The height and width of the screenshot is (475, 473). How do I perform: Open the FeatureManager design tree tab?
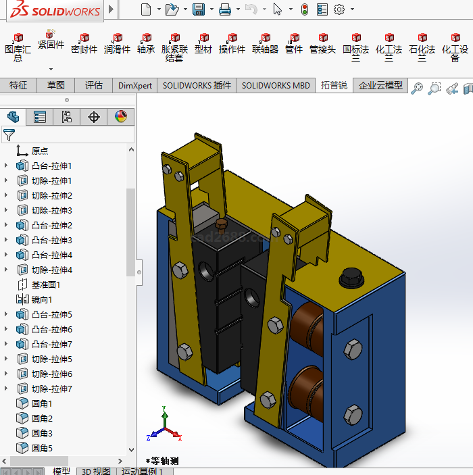pyautogui.click(x=14, y=117)
